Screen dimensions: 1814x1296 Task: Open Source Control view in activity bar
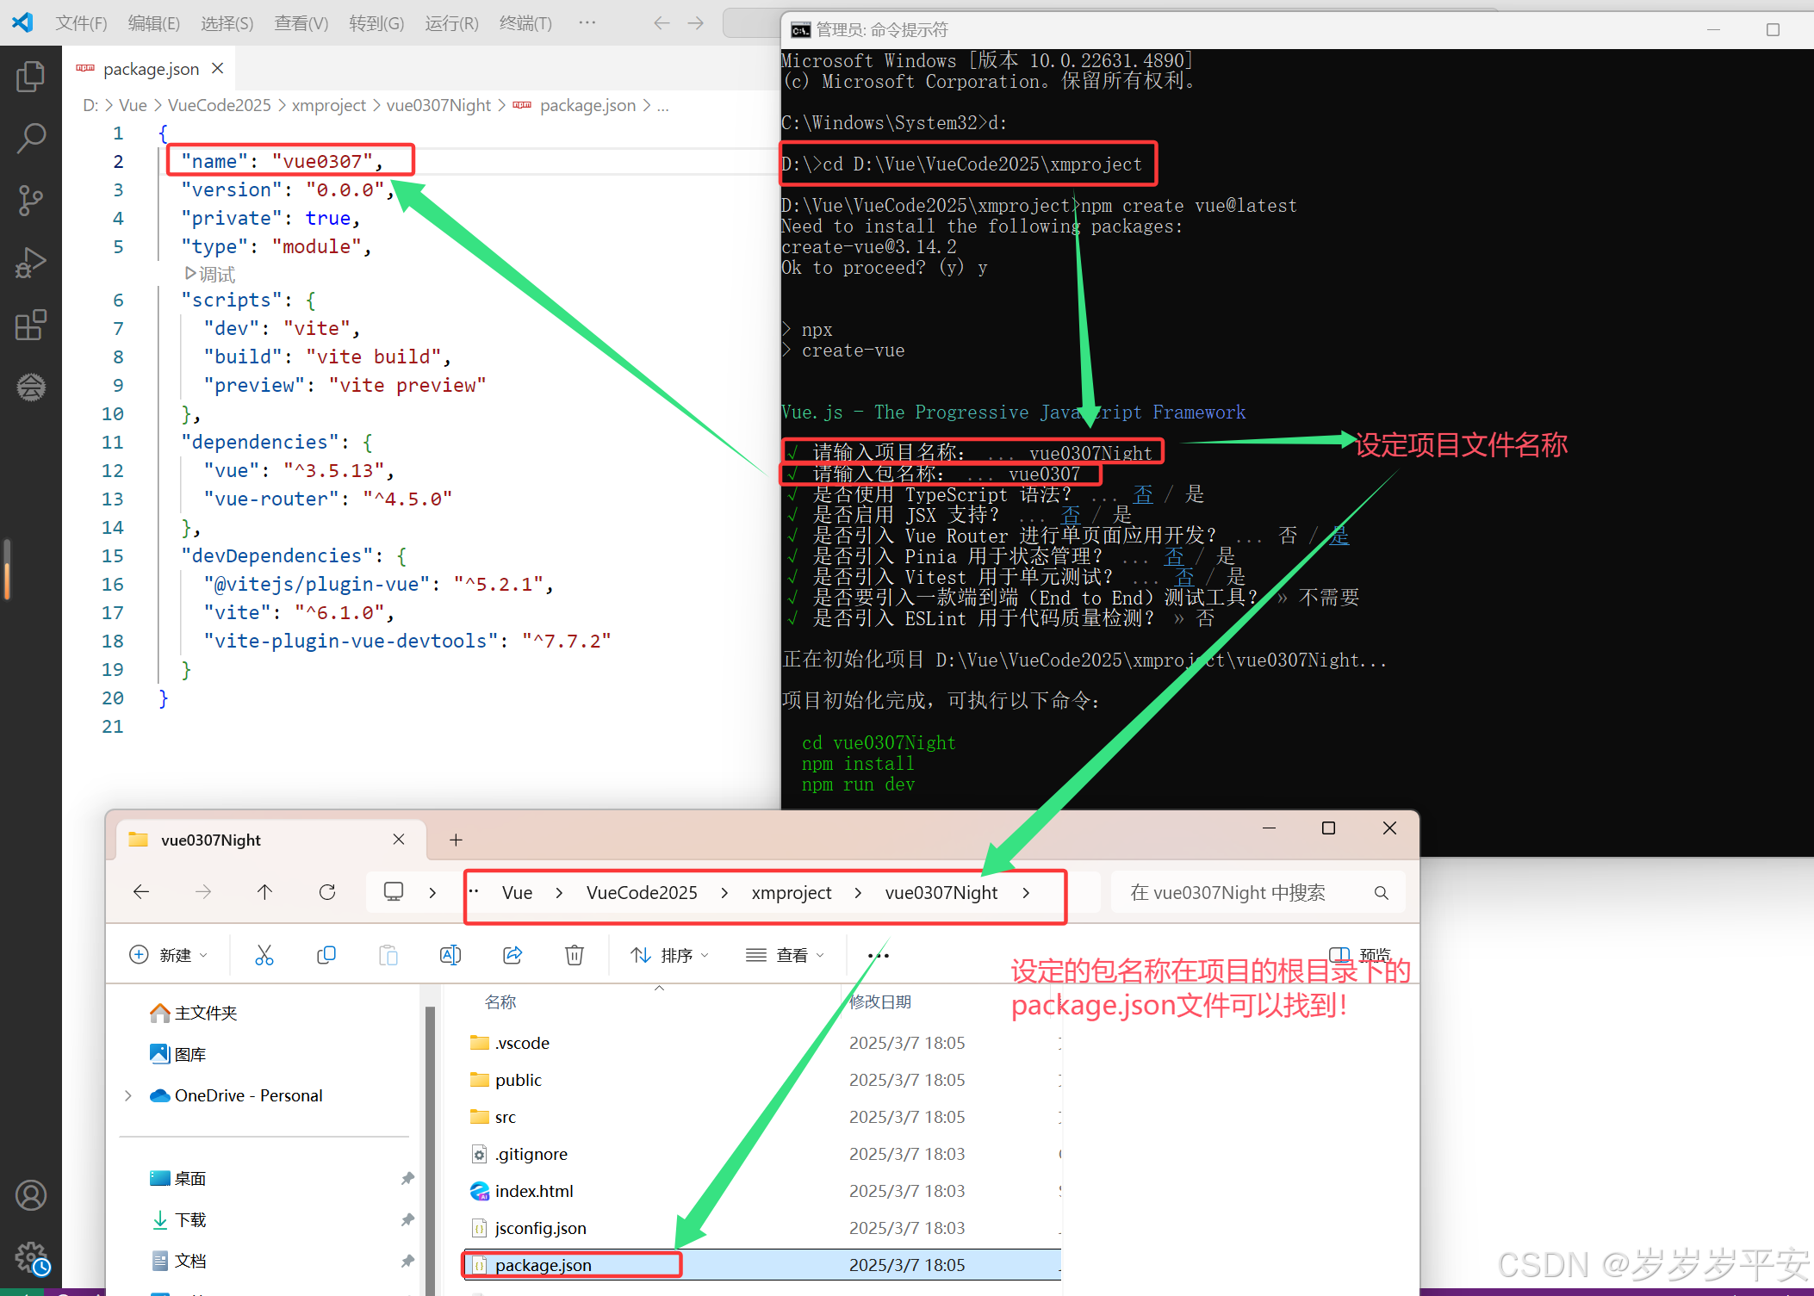click(30, 200)
